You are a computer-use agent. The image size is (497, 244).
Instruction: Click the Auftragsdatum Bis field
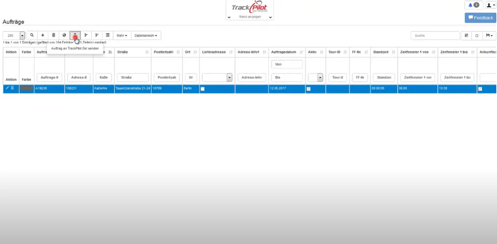(287, 77)
